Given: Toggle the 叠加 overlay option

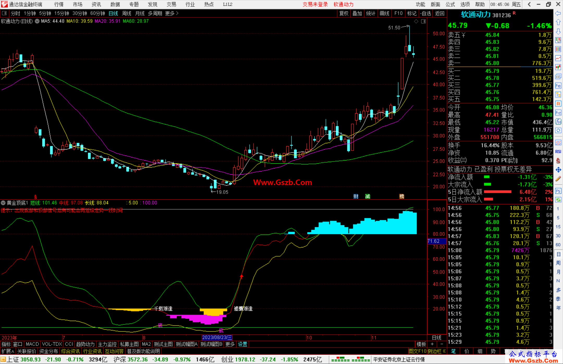Looking at the screenshot, I should [x=357, y=13].
